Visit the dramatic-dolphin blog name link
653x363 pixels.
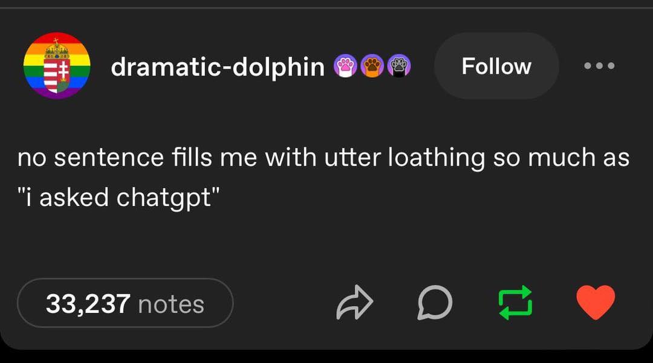click(x=218, y=67)
